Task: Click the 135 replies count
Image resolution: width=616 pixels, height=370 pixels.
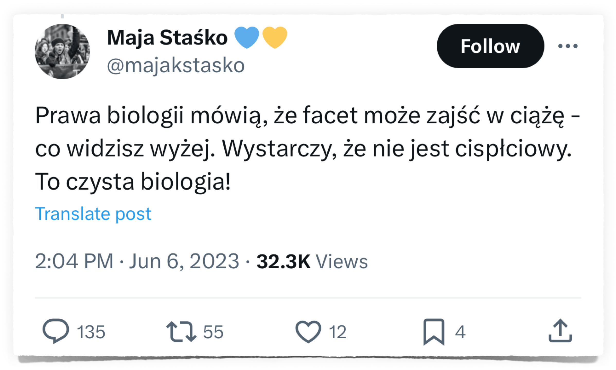Action: (91, 332)
